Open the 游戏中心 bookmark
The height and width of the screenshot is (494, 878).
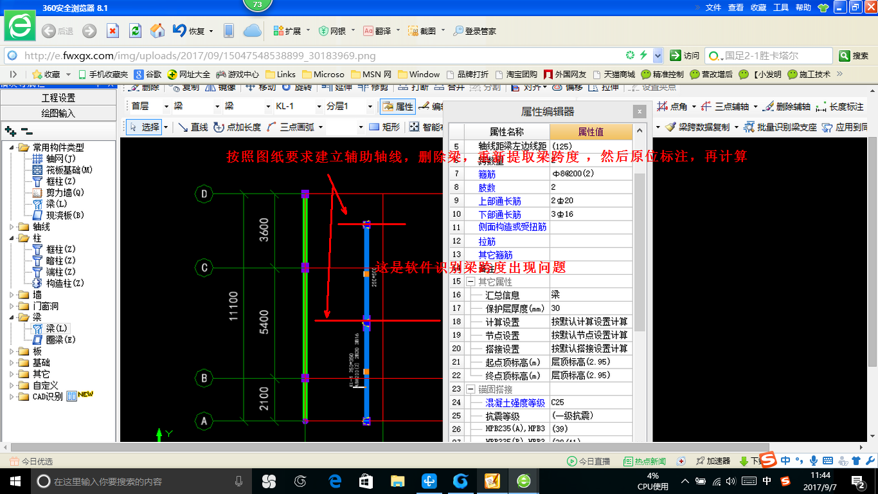point(238,74)
